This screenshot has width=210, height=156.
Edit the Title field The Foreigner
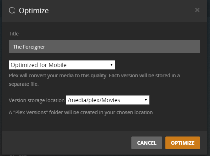(104, 46)
